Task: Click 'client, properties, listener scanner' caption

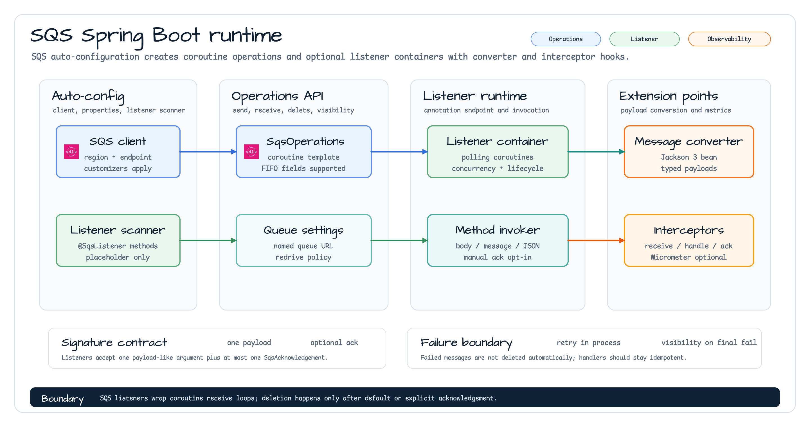Action: [119, 110]
